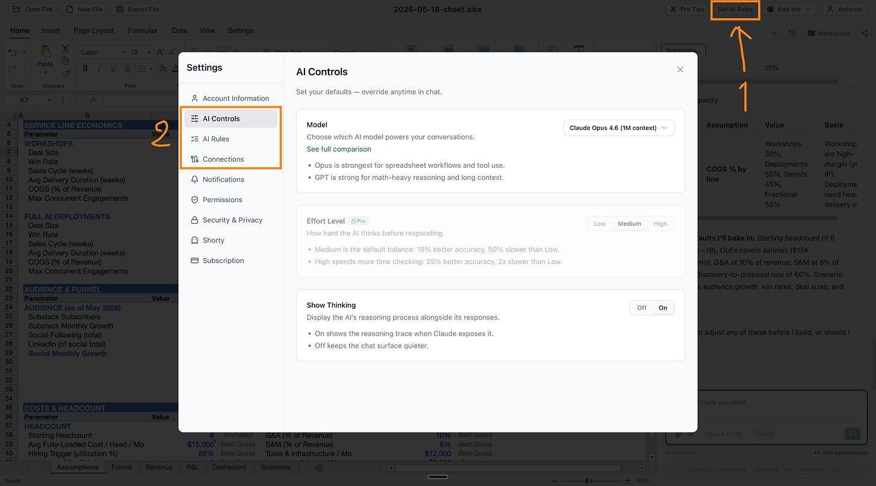The width and height of the screenshot is (876, 486).
Task: Switch to the Insert ribbon tab
Action: pos(51,31)
